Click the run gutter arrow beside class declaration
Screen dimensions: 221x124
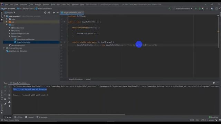[x=65, y=22]
